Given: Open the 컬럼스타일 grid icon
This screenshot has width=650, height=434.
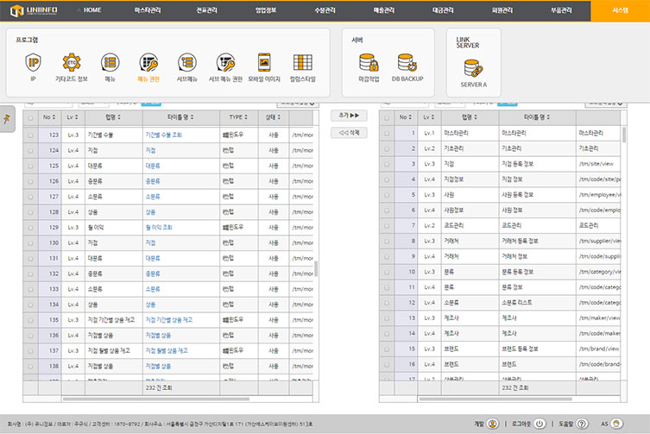Looking at the screenshot, I should [x=302, y=63].
